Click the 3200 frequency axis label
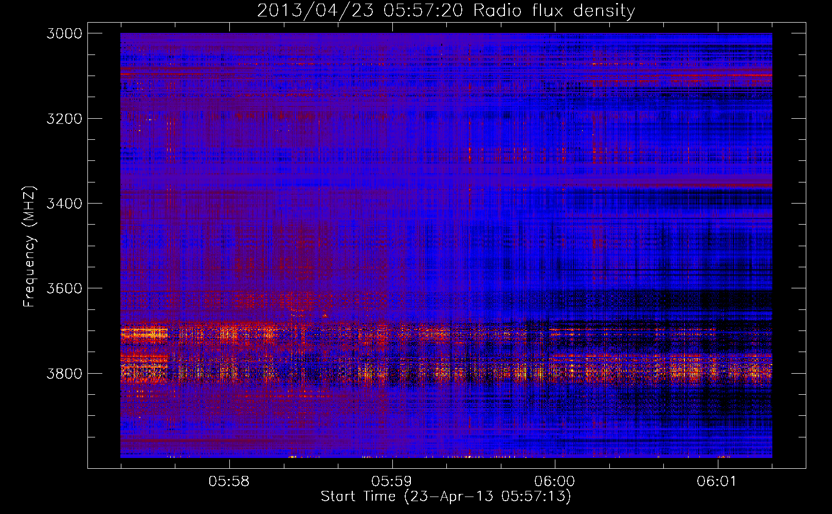The width and height of the screenshot is (832, 514). 64,118
